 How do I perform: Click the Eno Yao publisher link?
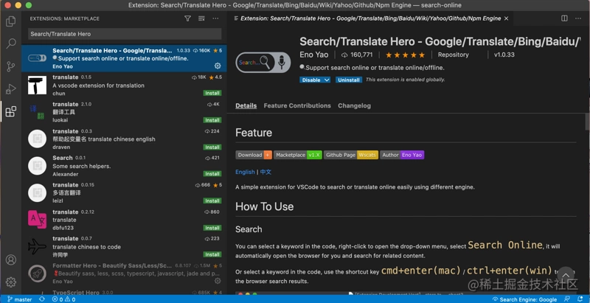click(314, 55)
